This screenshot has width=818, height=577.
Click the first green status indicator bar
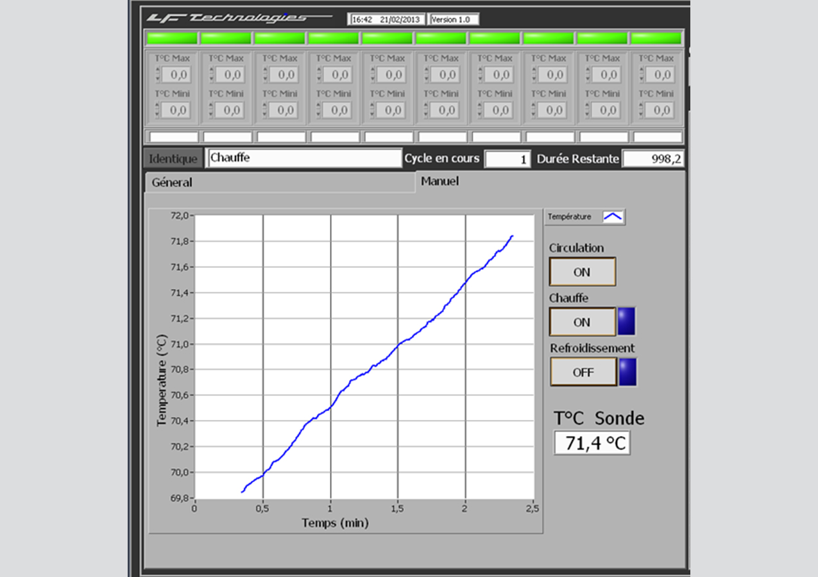(172, 38)
